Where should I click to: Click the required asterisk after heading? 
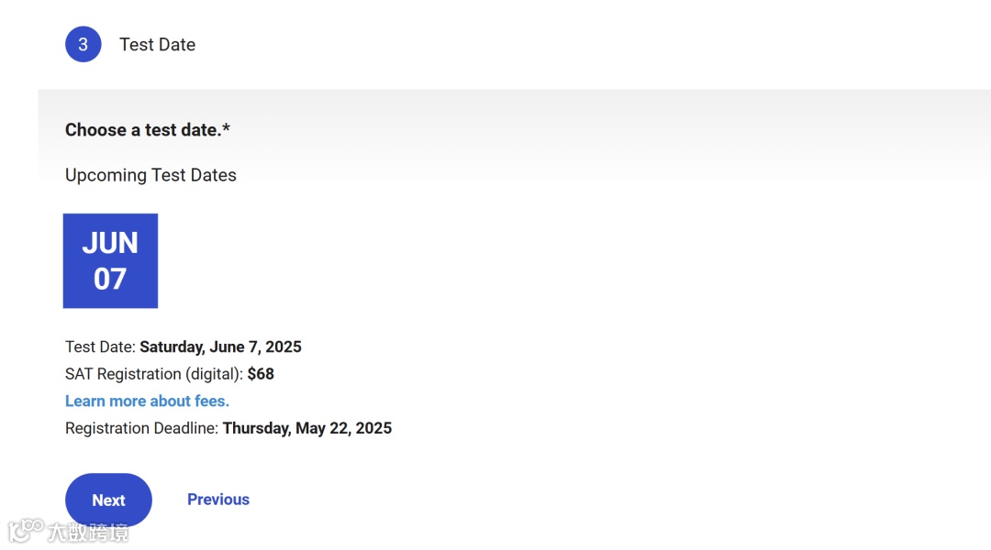226,129
